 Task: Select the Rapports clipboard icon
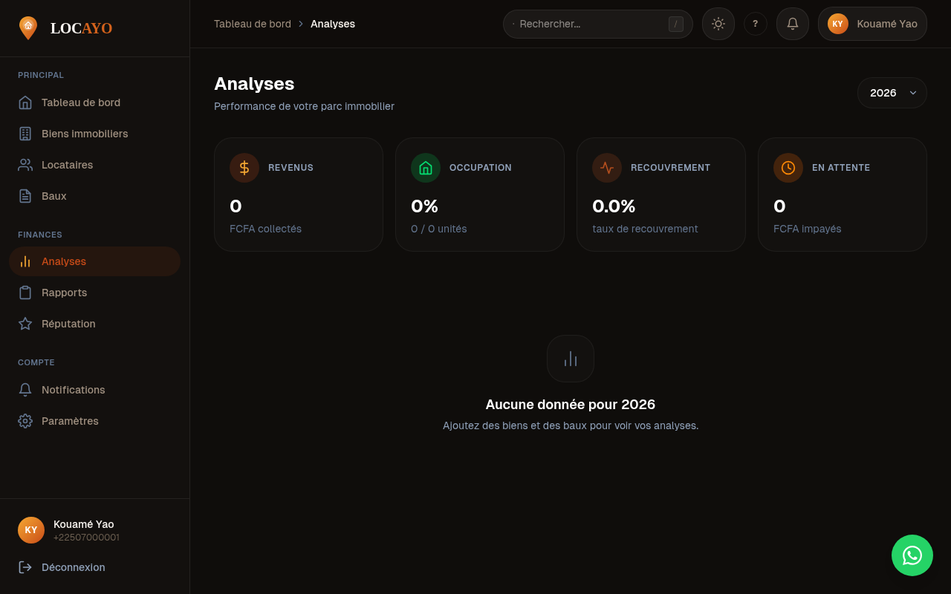click(25, 292)
